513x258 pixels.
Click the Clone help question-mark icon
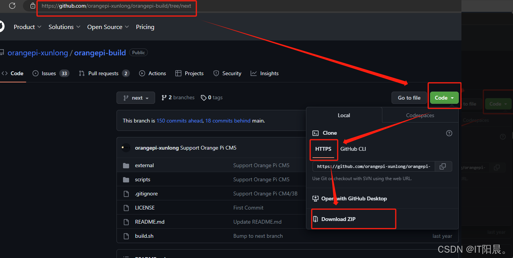449,133
